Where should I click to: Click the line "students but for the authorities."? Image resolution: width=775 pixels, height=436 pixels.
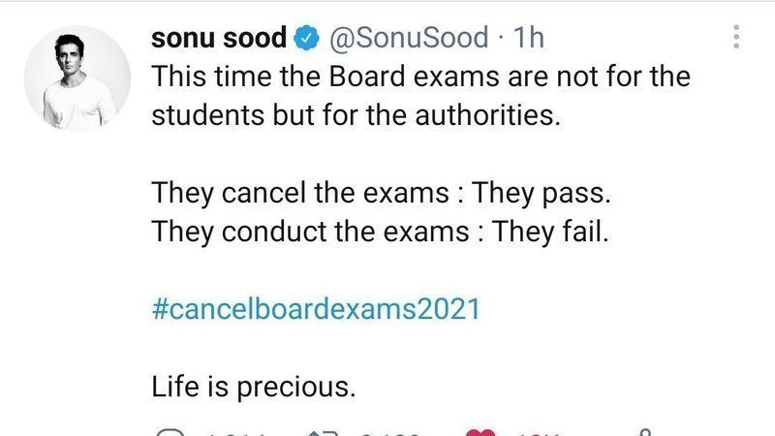coord(356,115)
